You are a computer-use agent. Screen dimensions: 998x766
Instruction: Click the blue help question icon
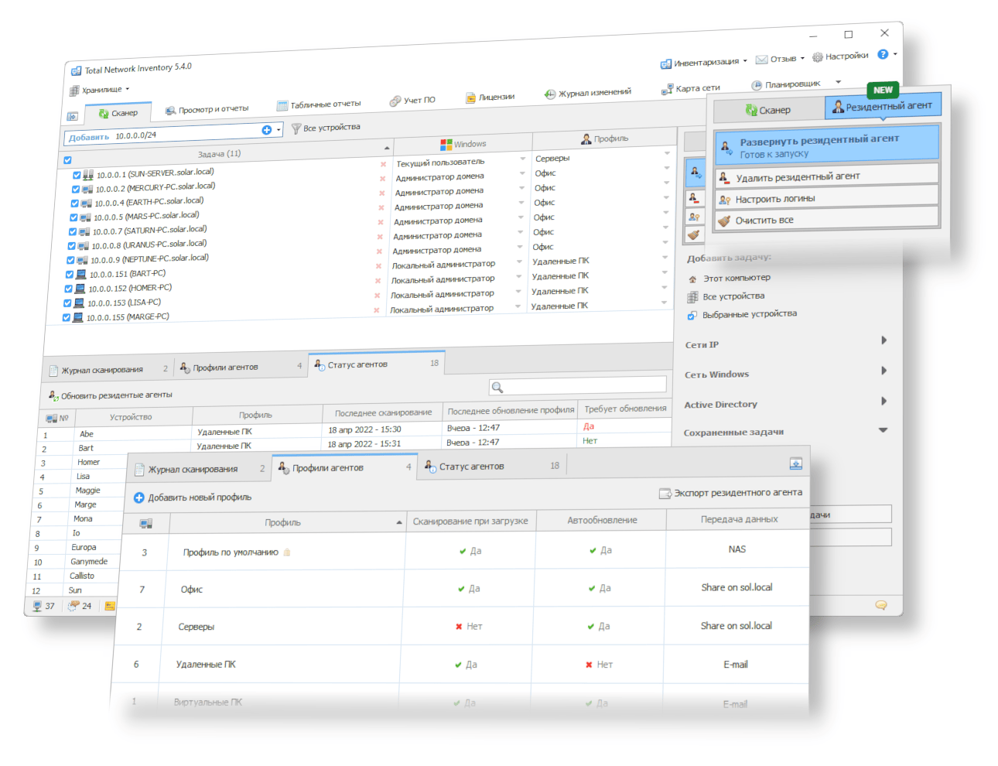[x=883, y=54]
